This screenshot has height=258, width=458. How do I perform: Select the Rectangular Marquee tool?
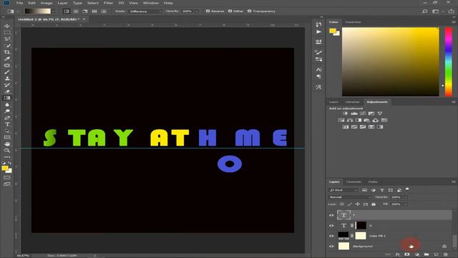pyautogui.click(x=7, y=32)
